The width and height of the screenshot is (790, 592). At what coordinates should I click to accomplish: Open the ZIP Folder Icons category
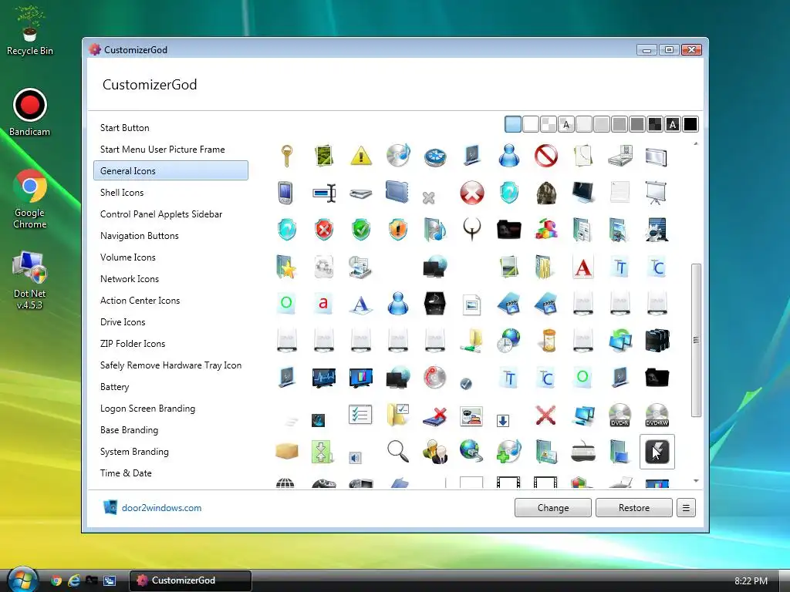pyautogui.click(x=170, y=344)
